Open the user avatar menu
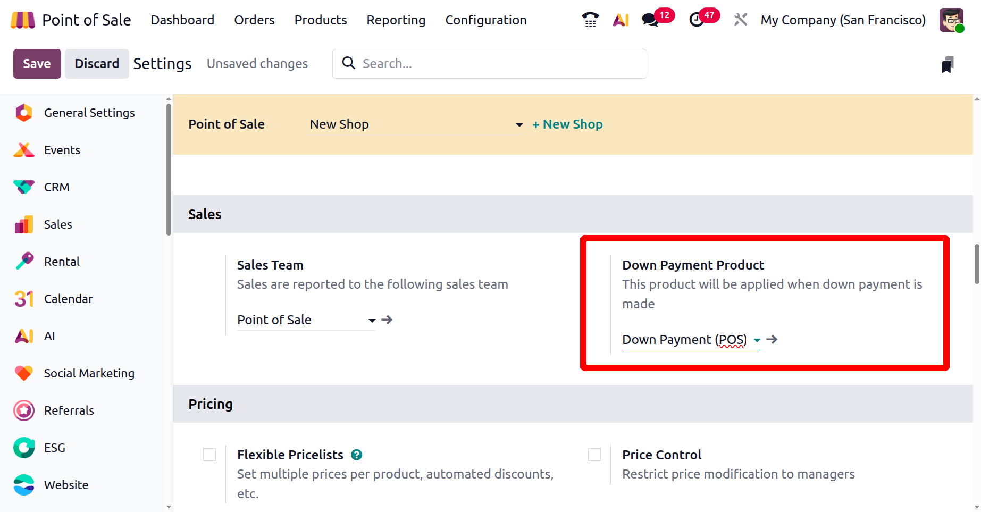The height and width of the screenshot is (512, 981). 951,20
